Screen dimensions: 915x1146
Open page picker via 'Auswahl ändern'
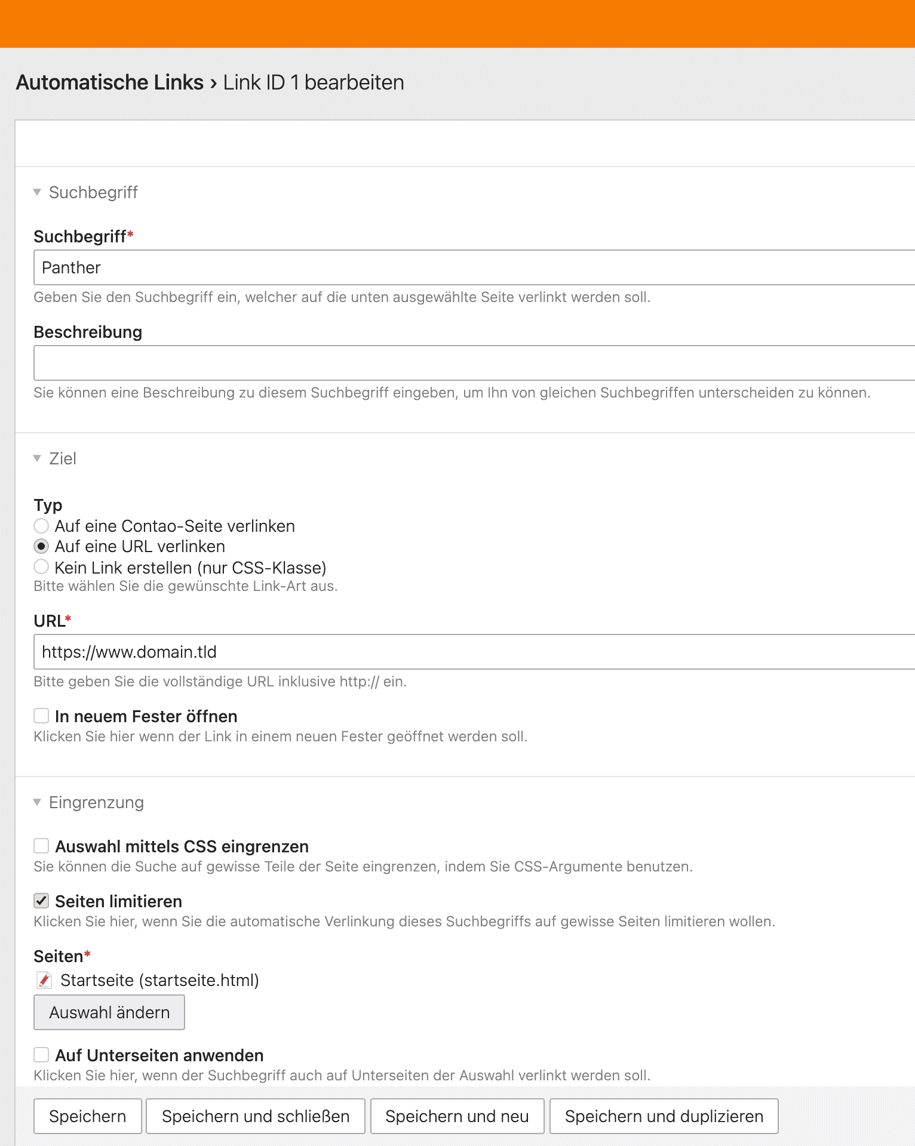coord(109,1012)
